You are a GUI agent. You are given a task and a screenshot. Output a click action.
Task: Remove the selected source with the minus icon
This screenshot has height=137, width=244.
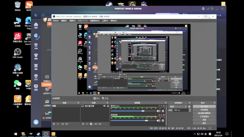(87, 124)
